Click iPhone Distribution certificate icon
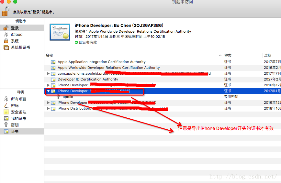281x183 pixels. pos(53,109)
